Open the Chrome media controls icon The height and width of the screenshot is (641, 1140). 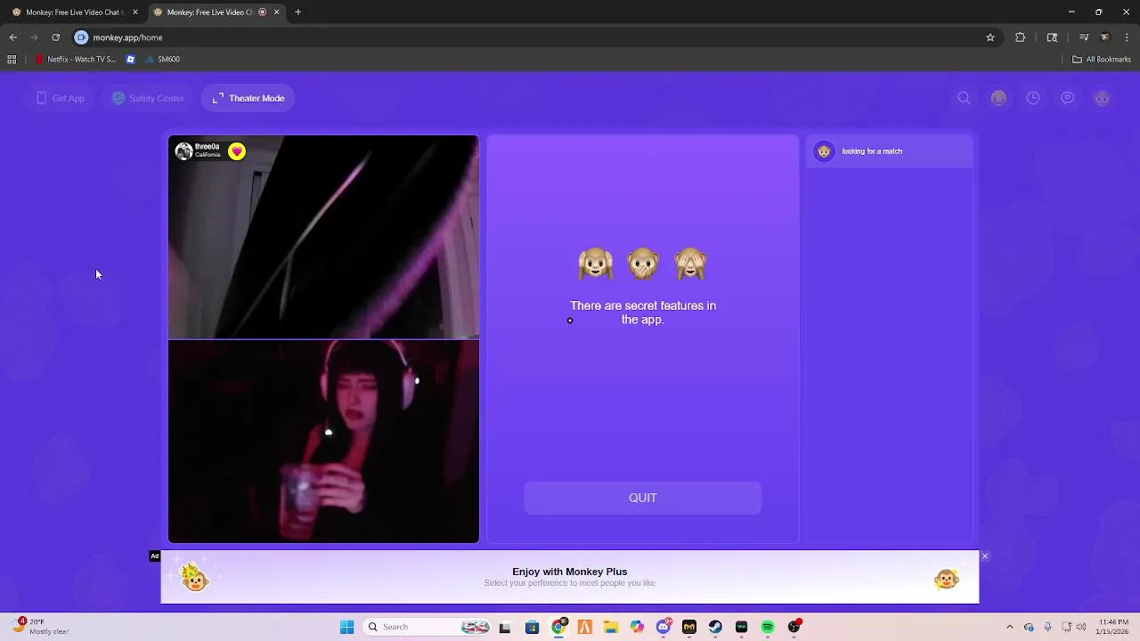1083,37
